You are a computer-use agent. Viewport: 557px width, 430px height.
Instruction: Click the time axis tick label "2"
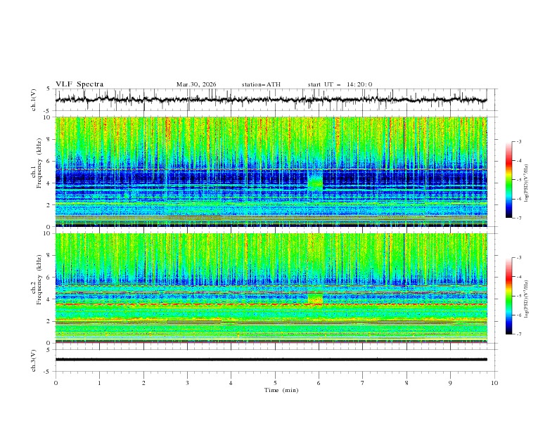143,383
